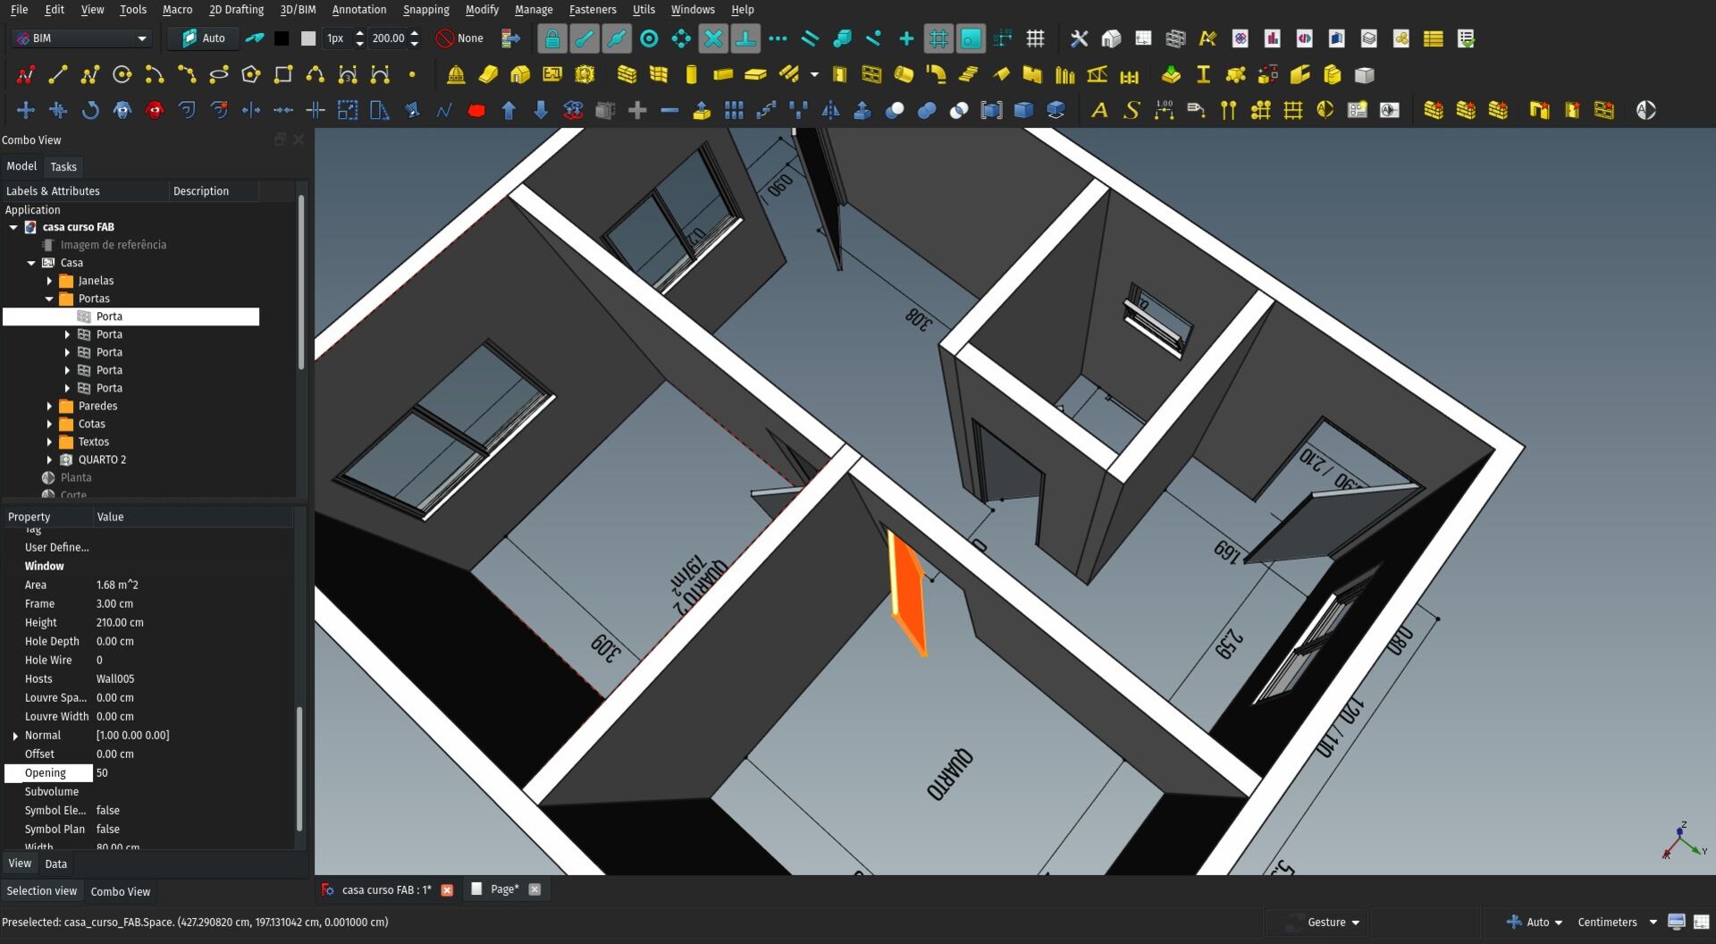Expand the Normal property row
The height and width of the screenshot is (944, 1716).
click(15, 736)
